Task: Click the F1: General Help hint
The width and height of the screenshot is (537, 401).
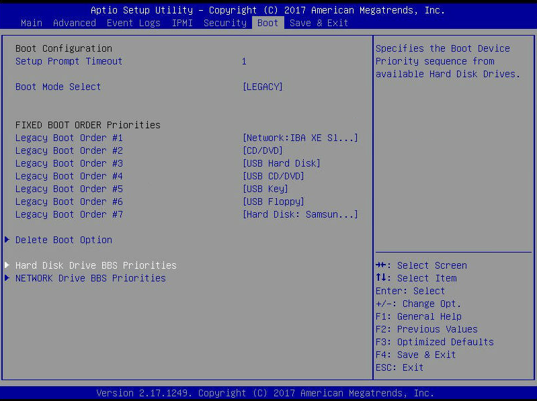Action: 419,316
